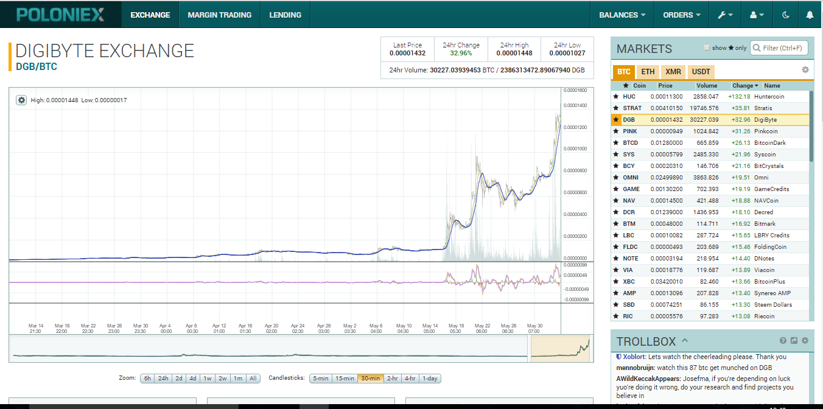Toggle night mode moon icon

click(x=786, y=15)
